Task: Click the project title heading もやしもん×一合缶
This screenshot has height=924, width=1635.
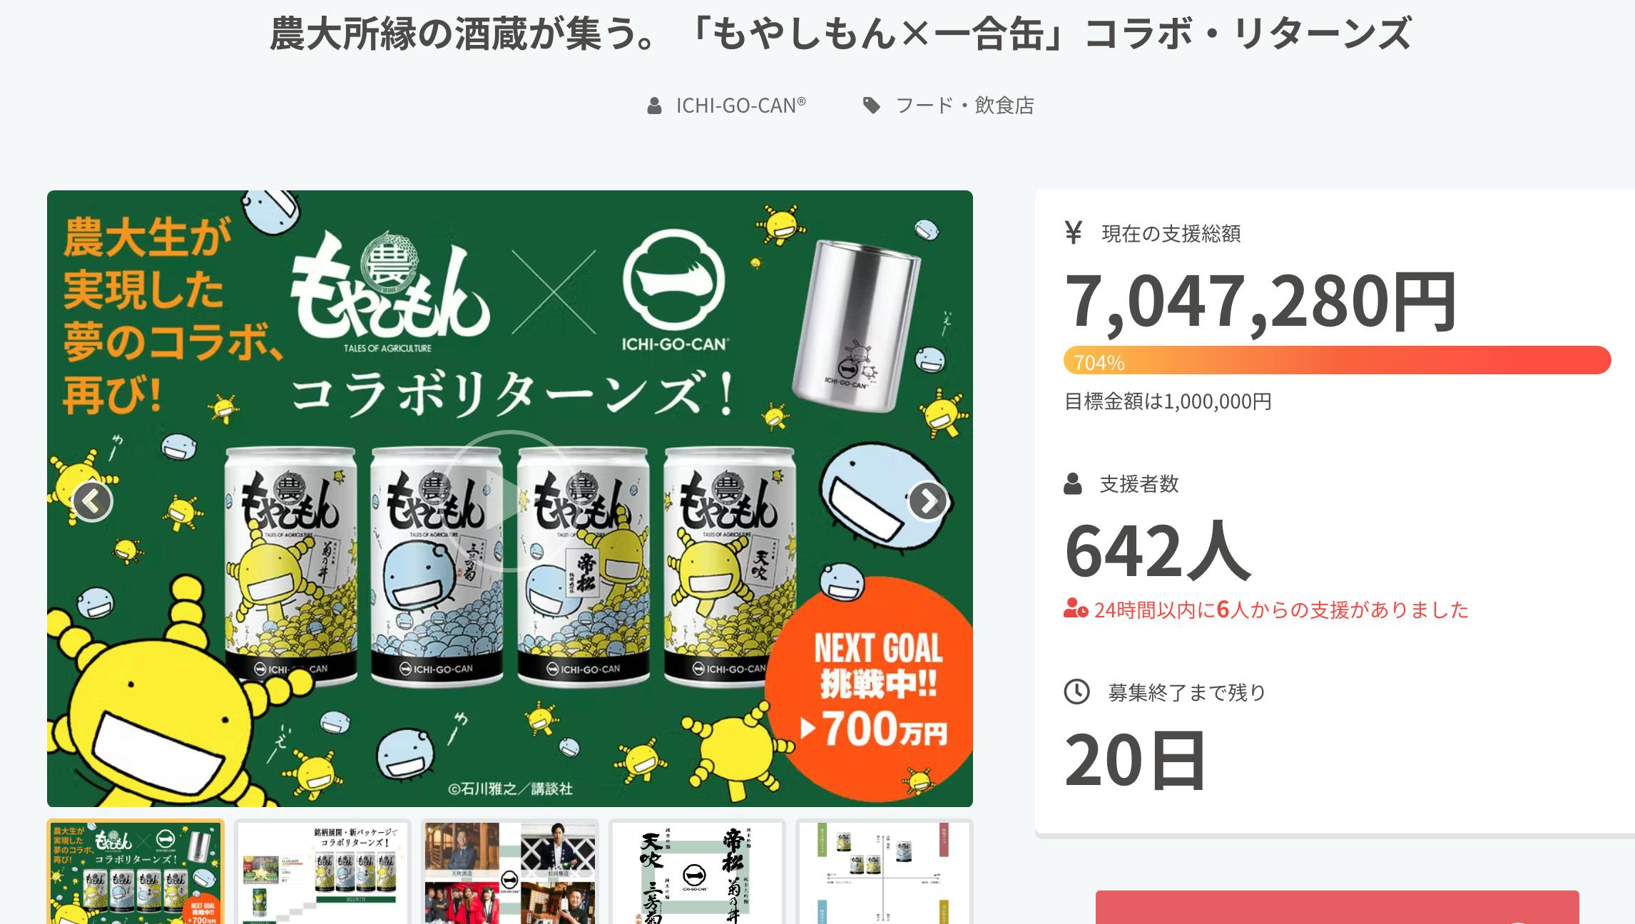Action: (x=840, y=34)
